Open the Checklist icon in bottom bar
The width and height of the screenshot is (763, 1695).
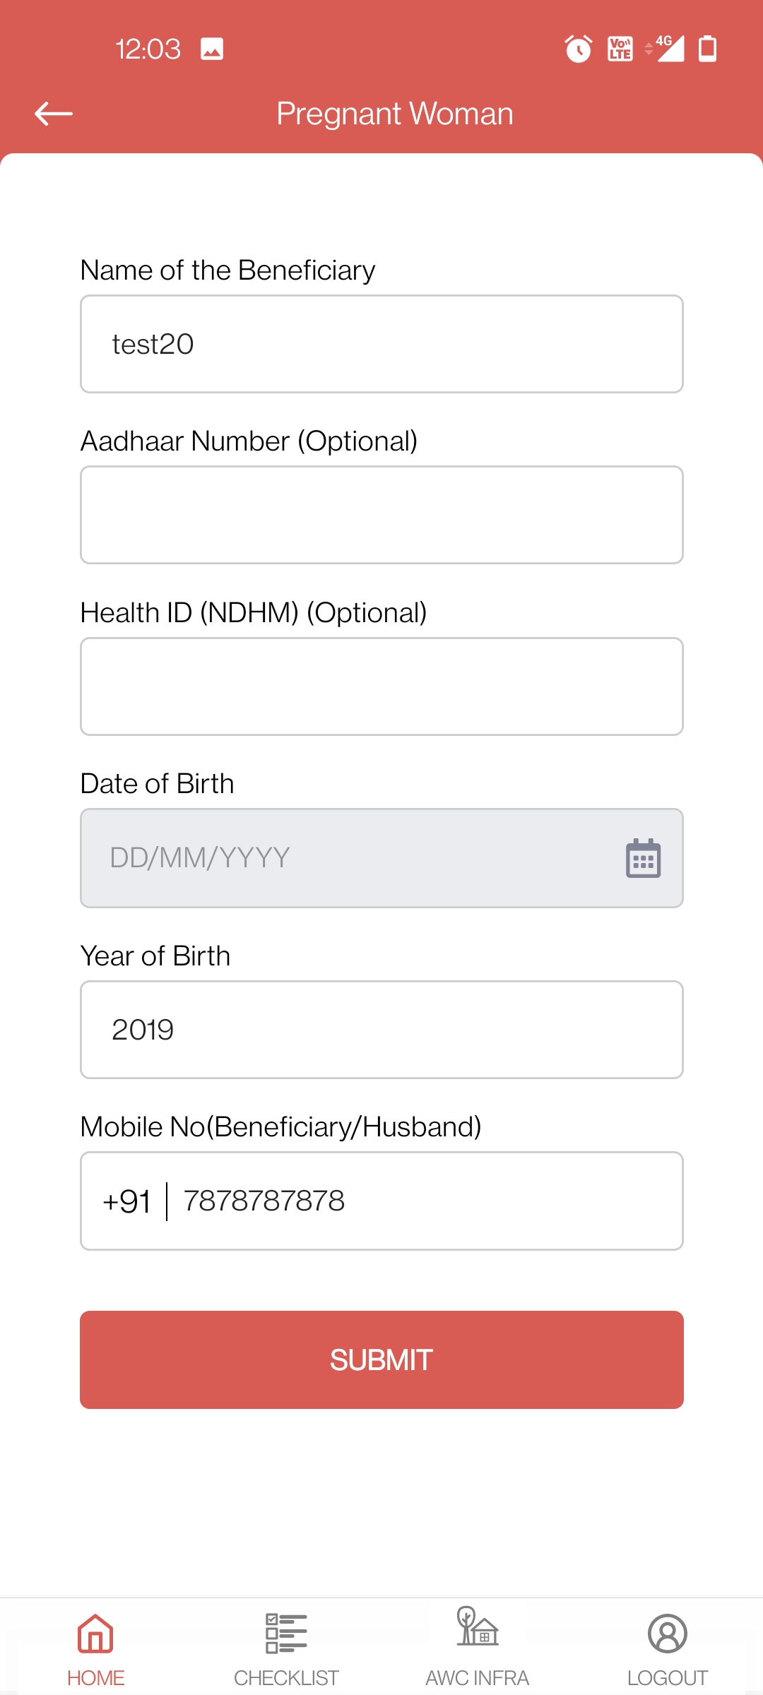(286, 1633)
